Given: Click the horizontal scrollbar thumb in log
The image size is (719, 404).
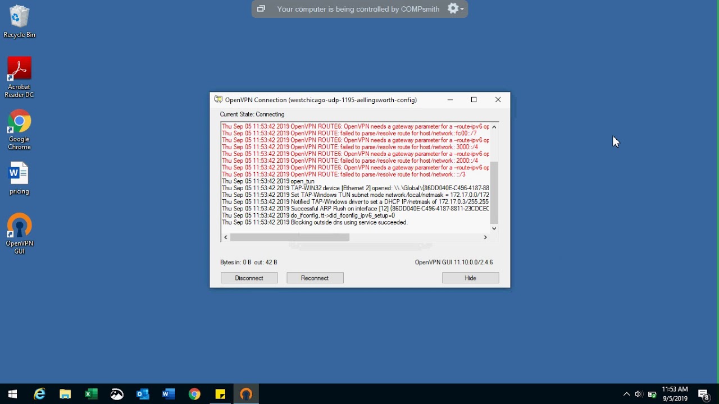Looking at the screenshot, I should coord(289,237).
